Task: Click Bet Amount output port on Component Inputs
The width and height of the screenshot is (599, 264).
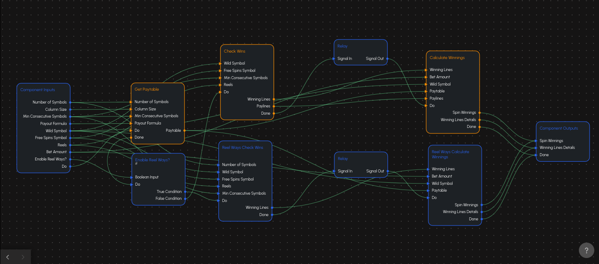Action: 70,152
